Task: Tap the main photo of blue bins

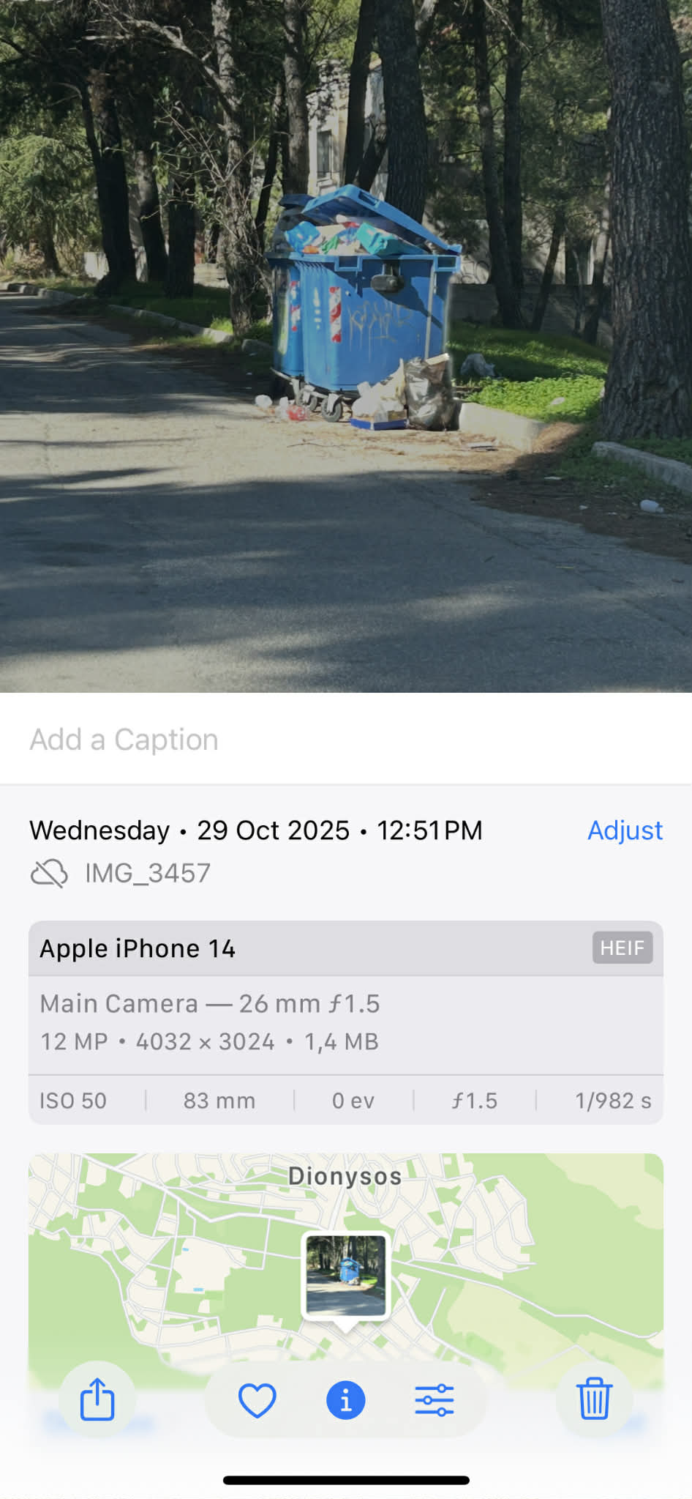Action: pyautogui.click(x=346, y=346)
